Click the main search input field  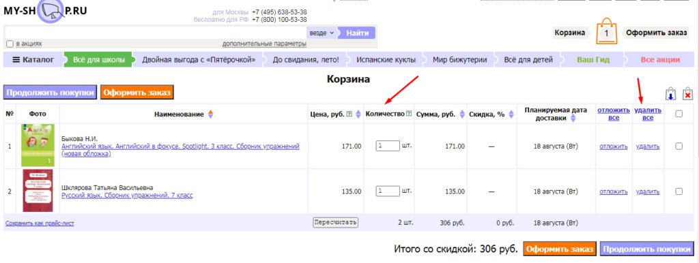point(155,33)
